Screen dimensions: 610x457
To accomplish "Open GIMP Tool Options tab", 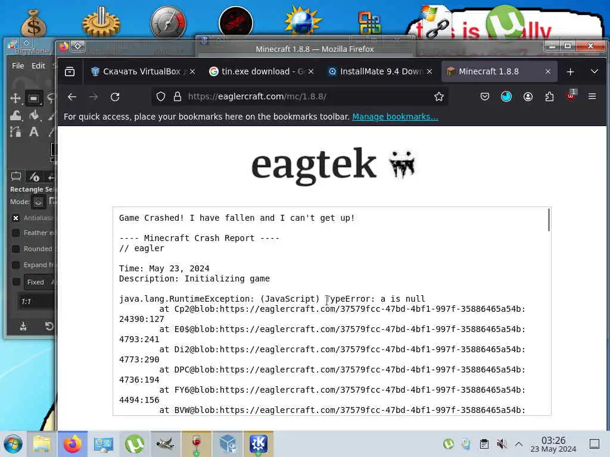I will coord(16,177).
